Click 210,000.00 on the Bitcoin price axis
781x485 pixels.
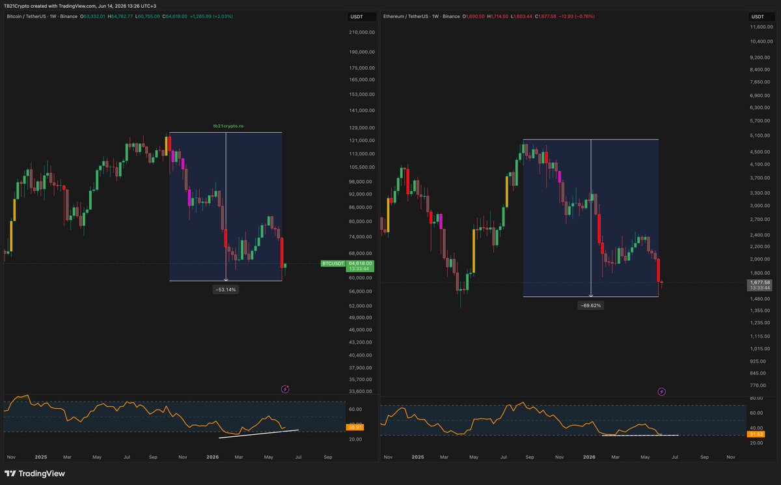362,32
